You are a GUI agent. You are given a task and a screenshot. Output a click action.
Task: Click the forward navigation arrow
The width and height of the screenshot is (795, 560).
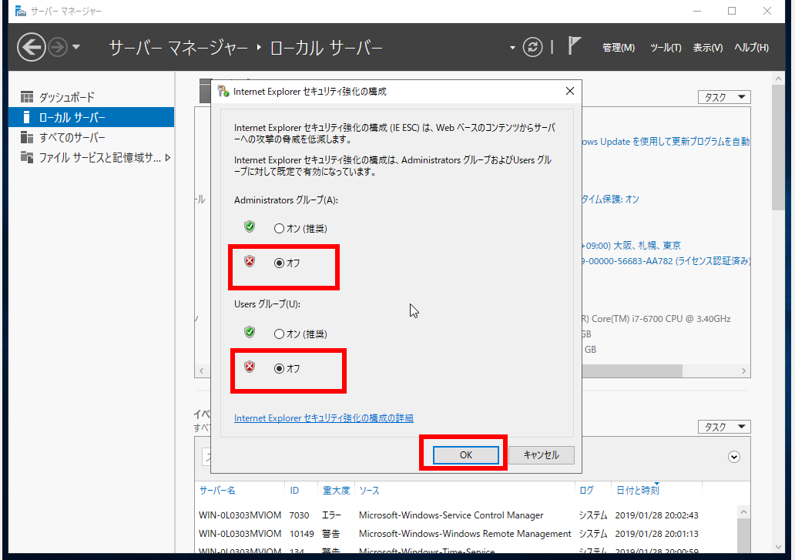[x=58, y=47]
